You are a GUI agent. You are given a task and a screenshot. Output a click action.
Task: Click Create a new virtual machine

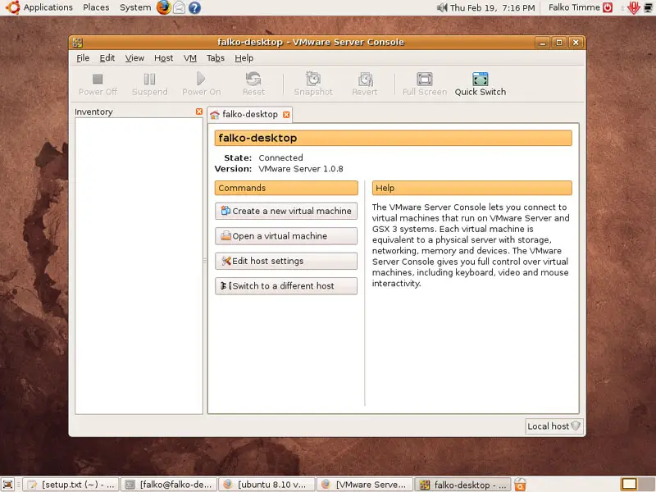(286, 211)
